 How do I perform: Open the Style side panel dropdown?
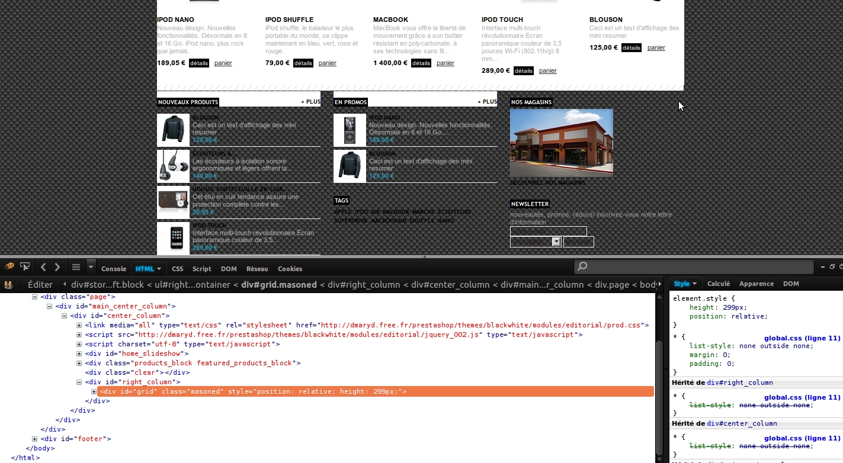coord(695,284)
